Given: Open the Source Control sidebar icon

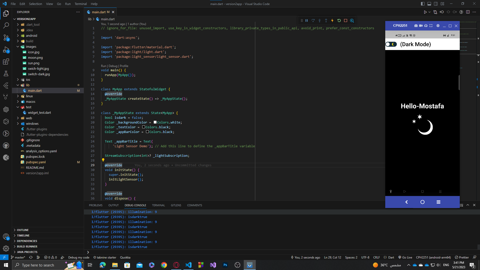Looking at the screenshot, I should (6, 37).
